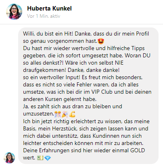Click 'Willi, du bist ein Hit!' opening line
This screenshot has height=168, width=163.
[x=48, y=34]
